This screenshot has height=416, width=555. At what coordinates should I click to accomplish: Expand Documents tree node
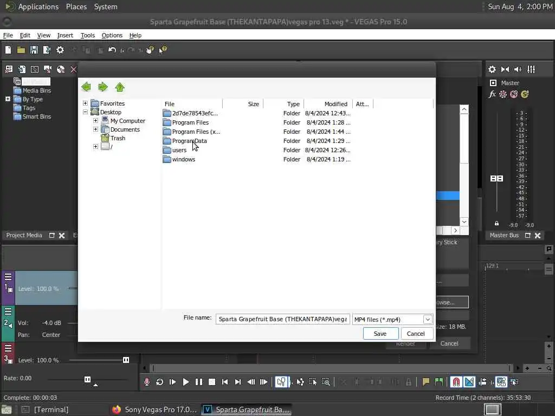coord(95,129)
